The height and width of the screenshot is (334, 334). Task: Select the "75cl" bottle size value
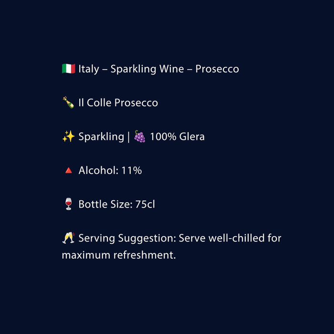pyautogui.click(x=145, y=205)
